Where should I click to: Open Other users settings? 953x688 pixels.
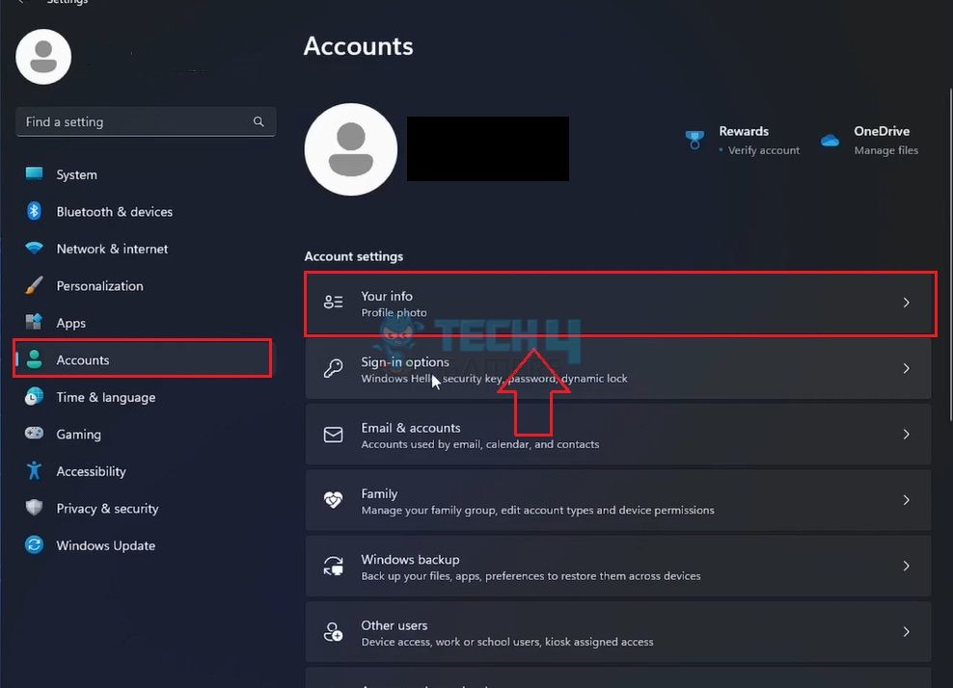(617, 632)
